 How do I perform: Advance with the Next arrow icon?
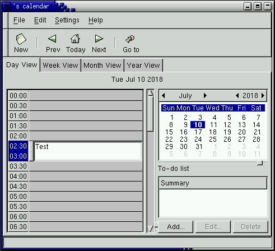[x=99, y=39]
